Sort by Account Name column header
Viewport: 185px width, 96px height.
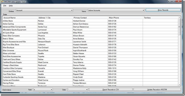tap(20, 18)
